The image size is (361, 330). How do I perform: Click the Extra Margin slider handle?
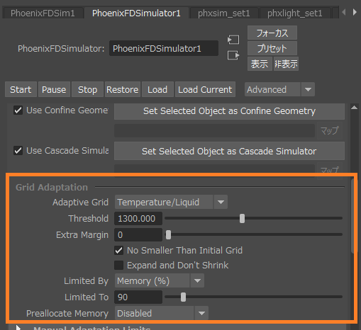tap(168, 235)
